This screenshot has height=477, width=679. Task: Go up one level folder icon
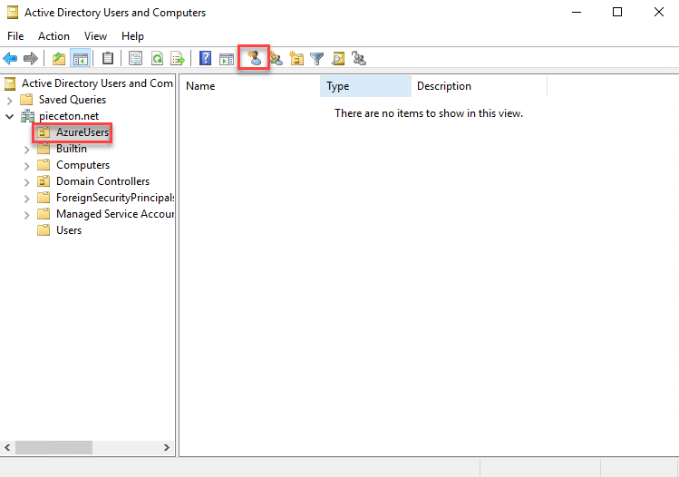(59, 58)
